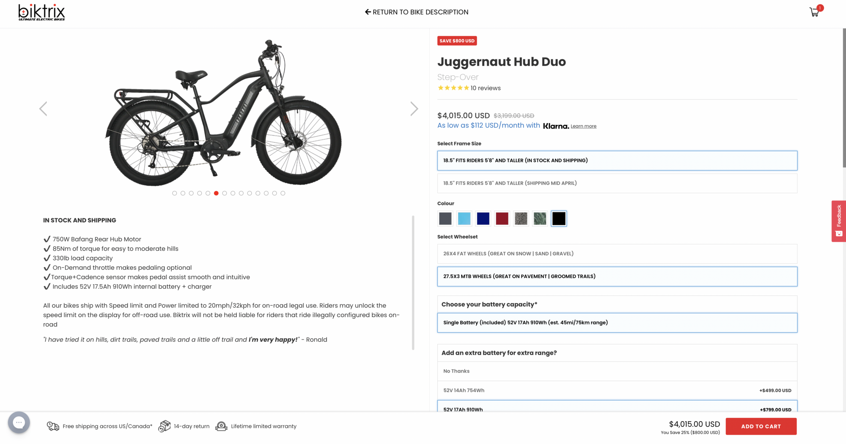
Task: Open the 10 reviews link
Action: click(x=486, y=88)
